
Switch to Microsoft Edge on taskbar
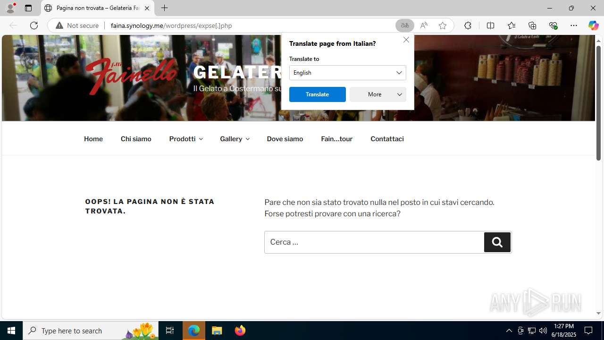point(194,331)
